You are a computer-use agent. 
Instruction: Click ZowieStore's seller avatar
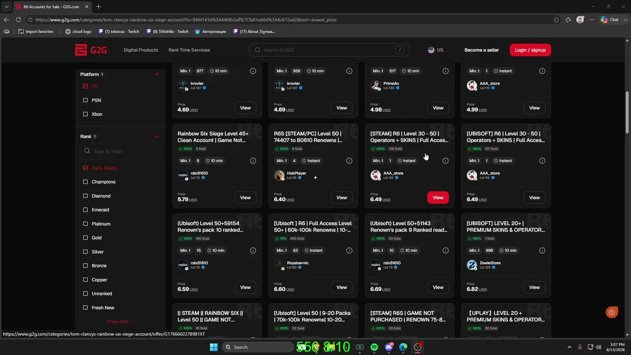[x=472, y=265]
